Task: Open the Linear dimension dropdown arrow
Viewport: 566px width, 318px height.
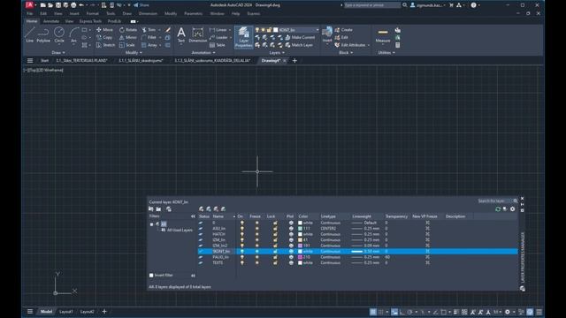Action: point(230,29)
